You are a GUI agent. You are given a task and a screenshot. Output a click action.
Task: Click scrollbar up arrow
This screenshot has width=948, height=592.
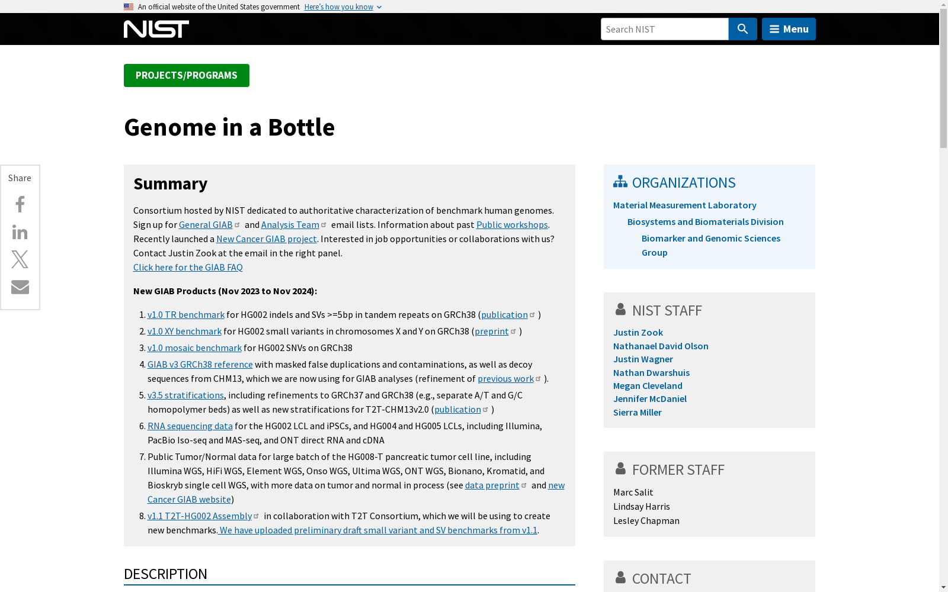[x=943, y=4]
